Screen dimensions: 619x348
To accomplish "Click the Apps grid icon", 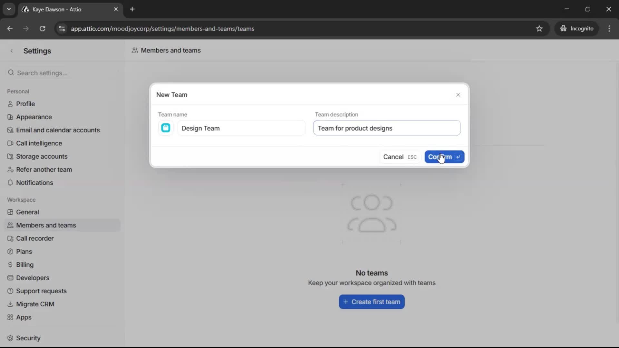I will click(10, 317).
